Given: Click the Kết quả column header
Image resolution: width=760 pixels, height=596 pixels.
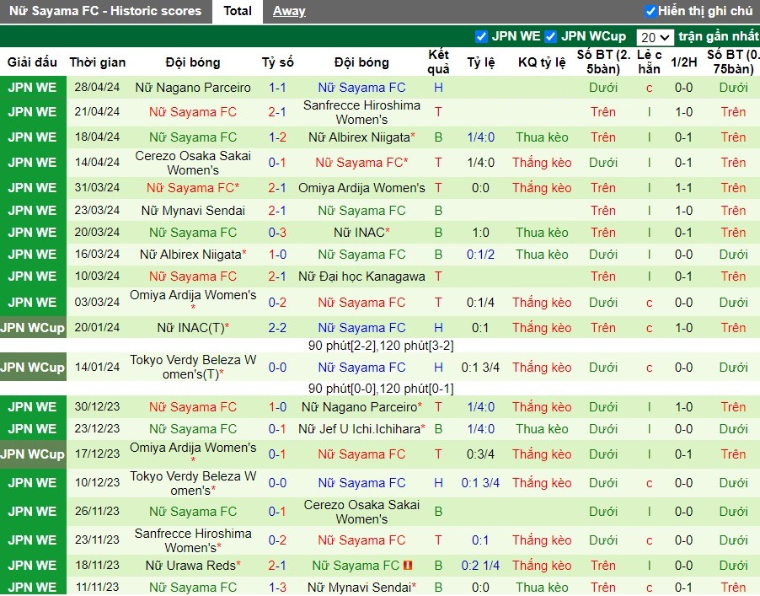Looking at the screenshot, I should click(439, 62).
